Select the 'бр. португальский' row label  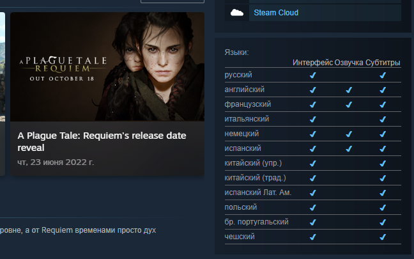coord(256,222)
